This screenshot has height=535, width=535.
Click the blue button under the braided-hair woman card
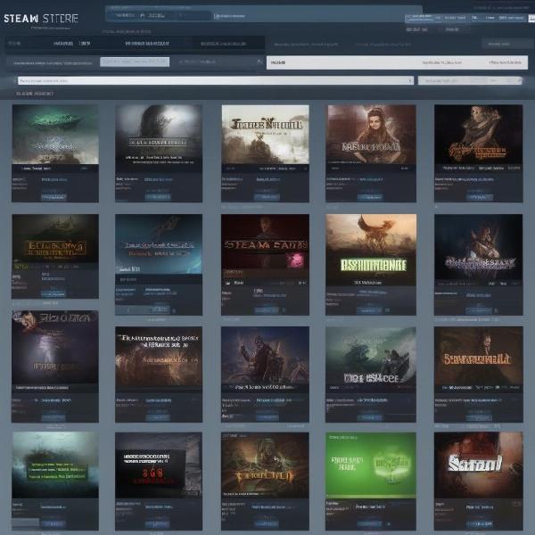point(370,197)
